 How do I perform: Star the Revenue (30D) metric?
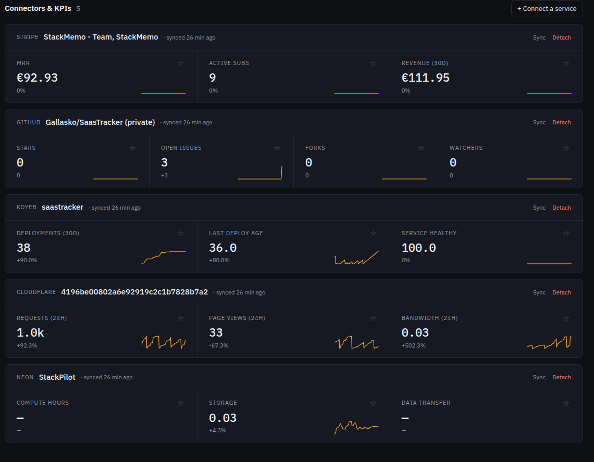[x=566, y=63]
